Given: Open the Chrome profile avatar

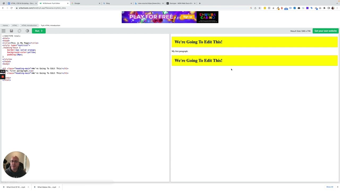Looking at the screenshot, I should 333,8.
